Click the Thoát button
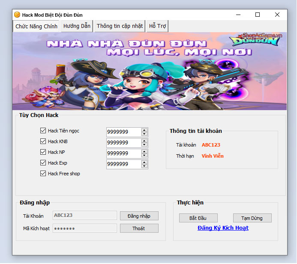Screen dimensions: 297x264 click(139, 228)
